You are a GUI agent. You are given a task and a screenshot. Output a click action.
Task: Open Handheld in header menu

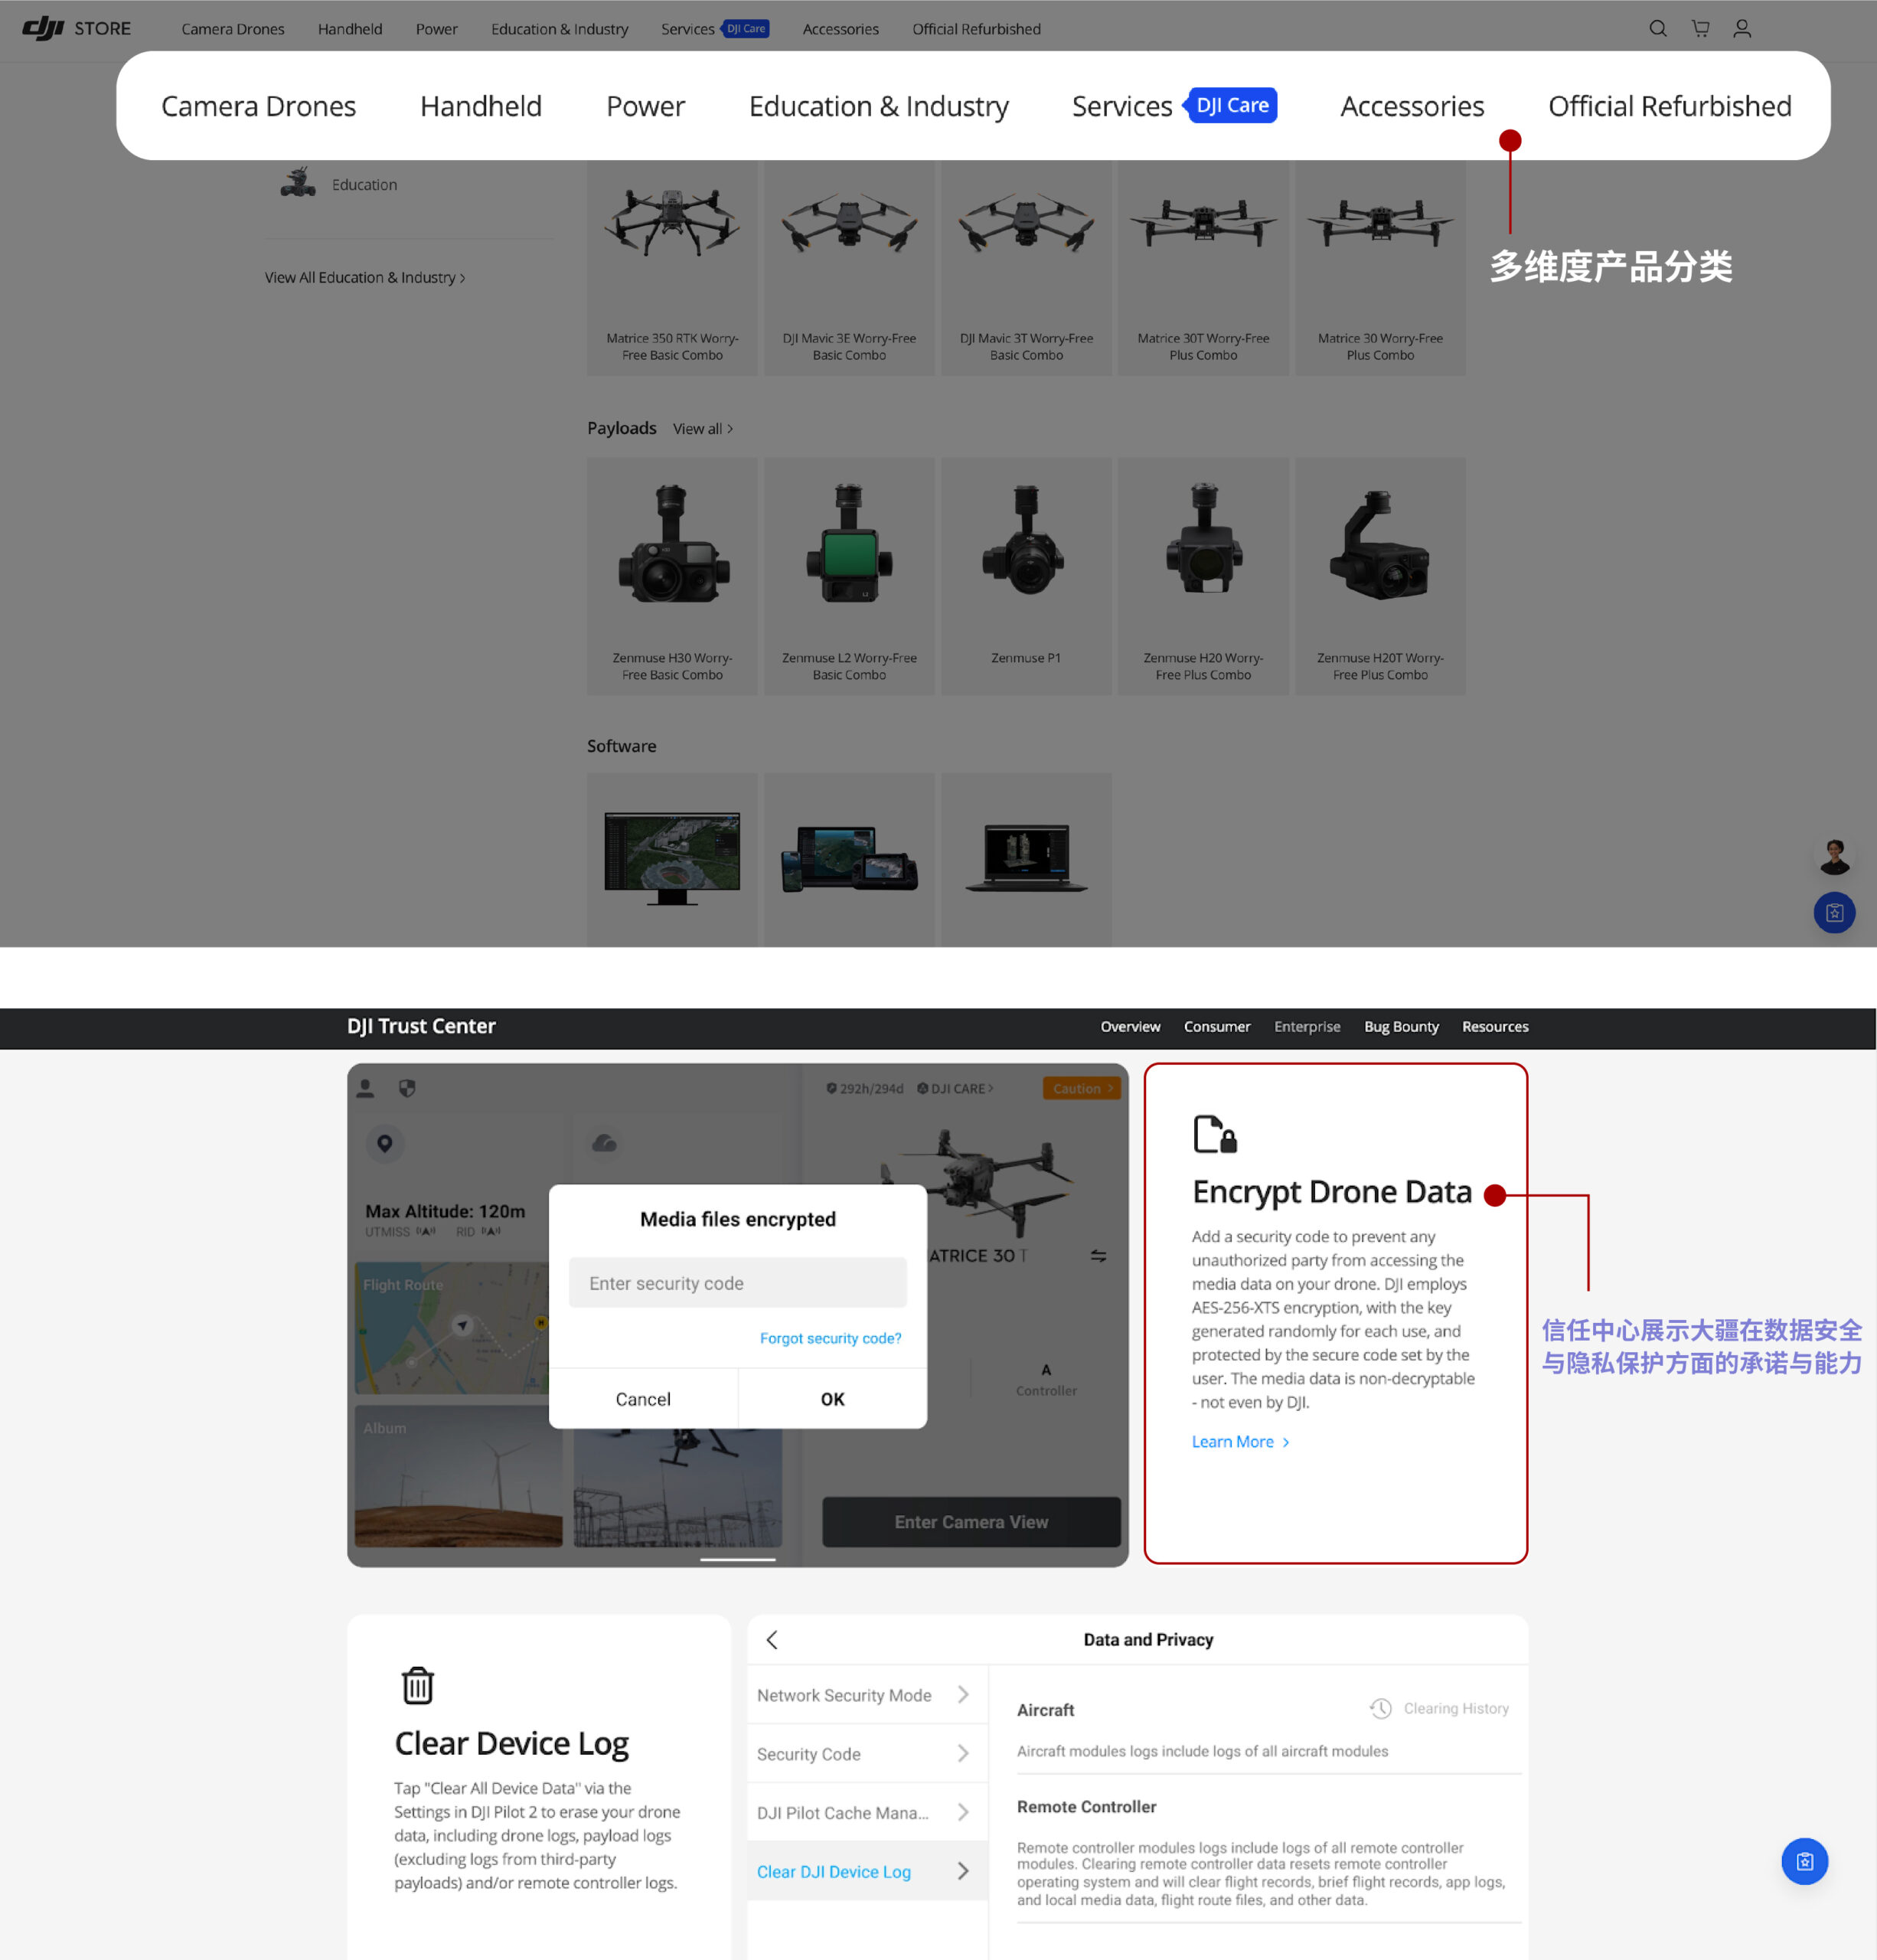(350, 29)
